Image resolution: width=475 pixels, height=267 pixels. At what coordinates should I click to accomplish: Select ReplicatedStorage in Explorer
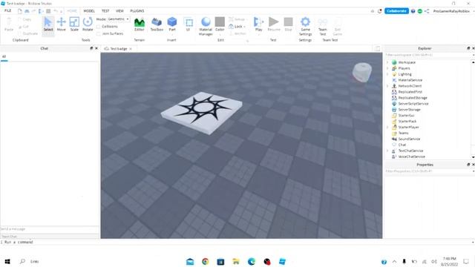(x=413, y=98)
